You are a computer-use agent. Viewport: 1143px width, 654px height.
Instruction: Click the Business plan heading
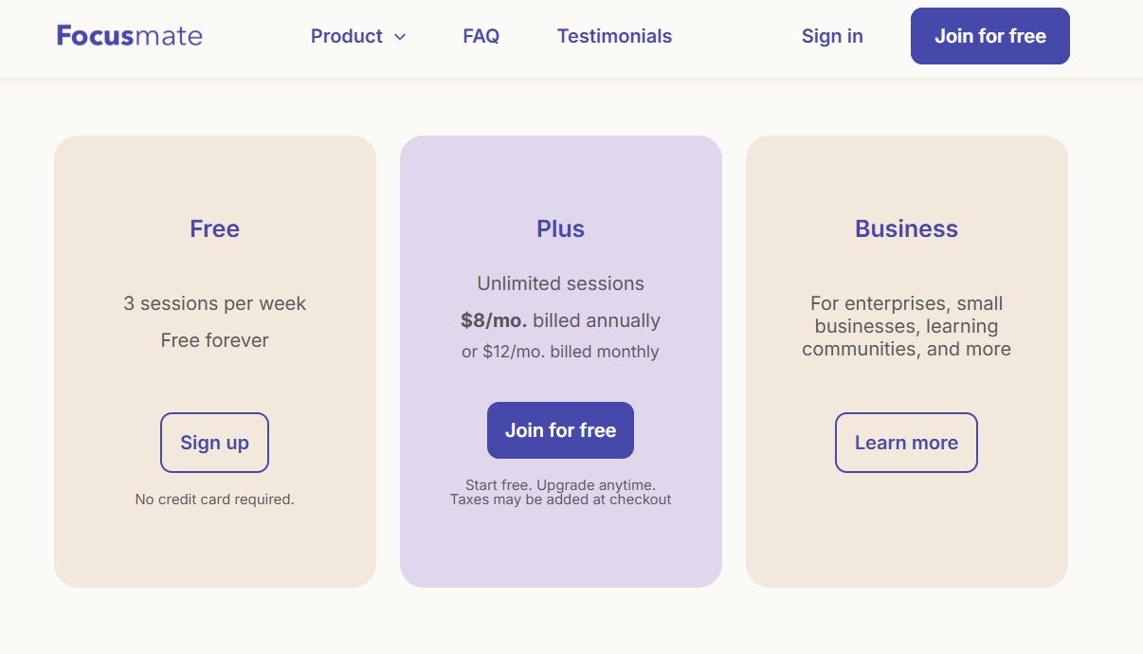[x=906, y=228]
